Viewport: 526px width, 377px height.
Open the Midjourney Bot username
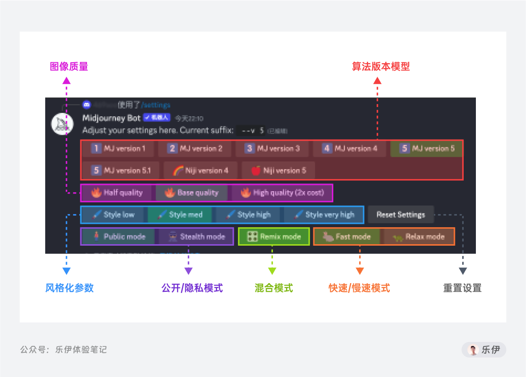(111, 118)
